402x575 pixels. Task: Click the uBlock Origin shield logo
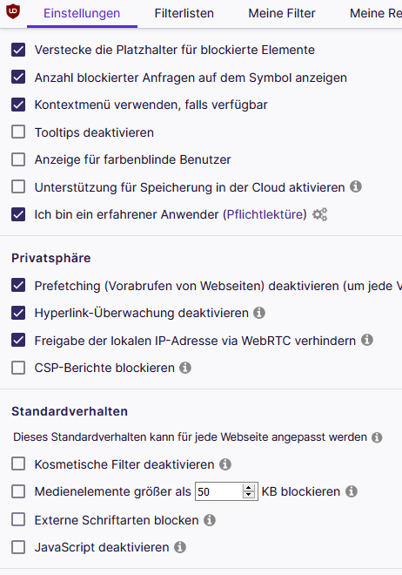coord(13,11)
